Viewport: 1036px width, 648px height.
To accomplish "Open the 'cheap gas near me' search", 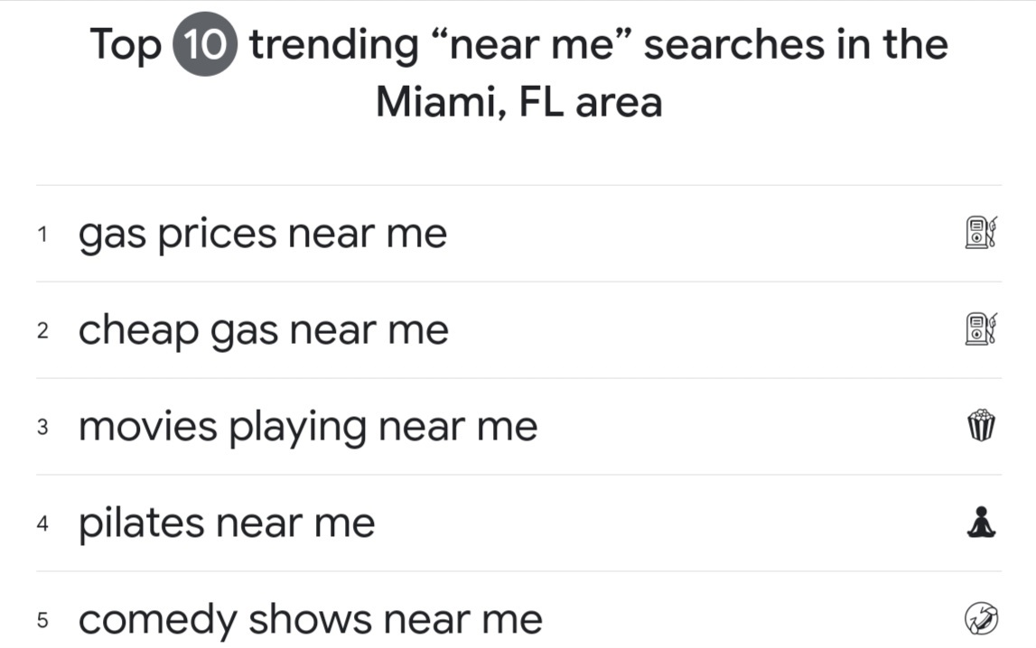I will click(x=264, y=330).
